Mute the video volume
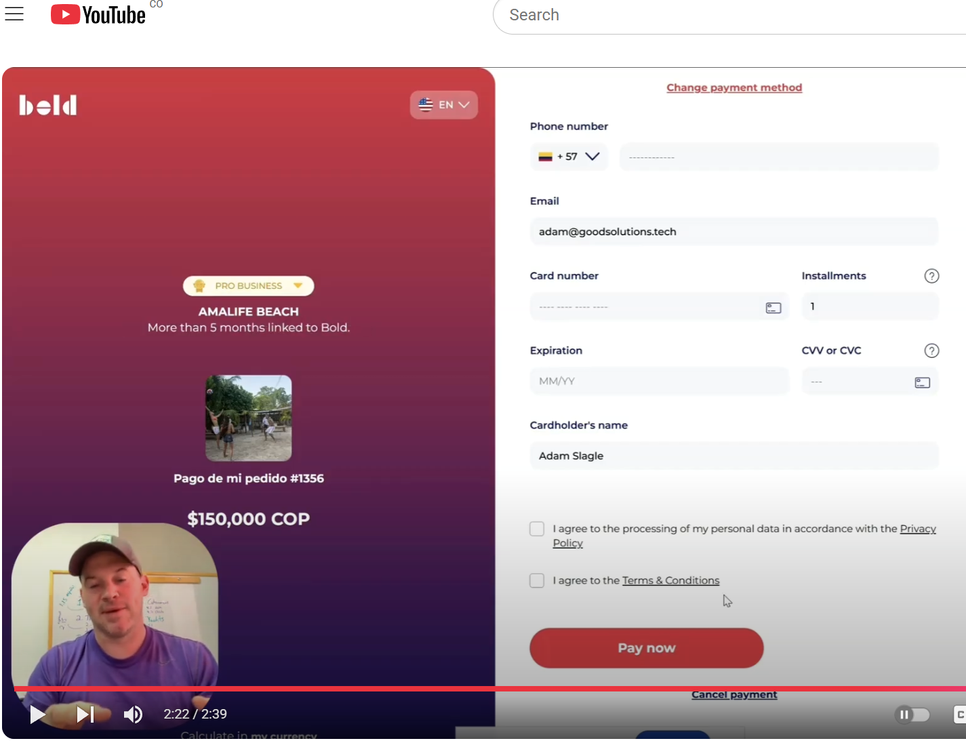The height and width of the screenshot is (743, 966). point(133,714)
